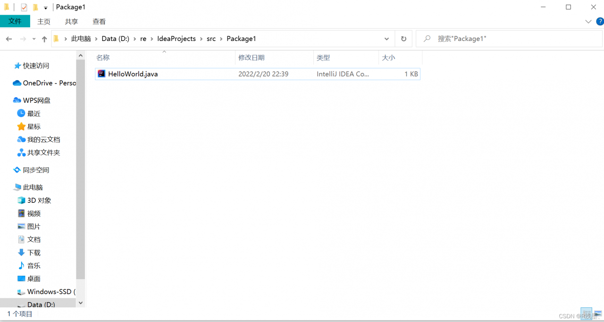Go up one folder level
604x322 pixels.
[x=44, y=39]
